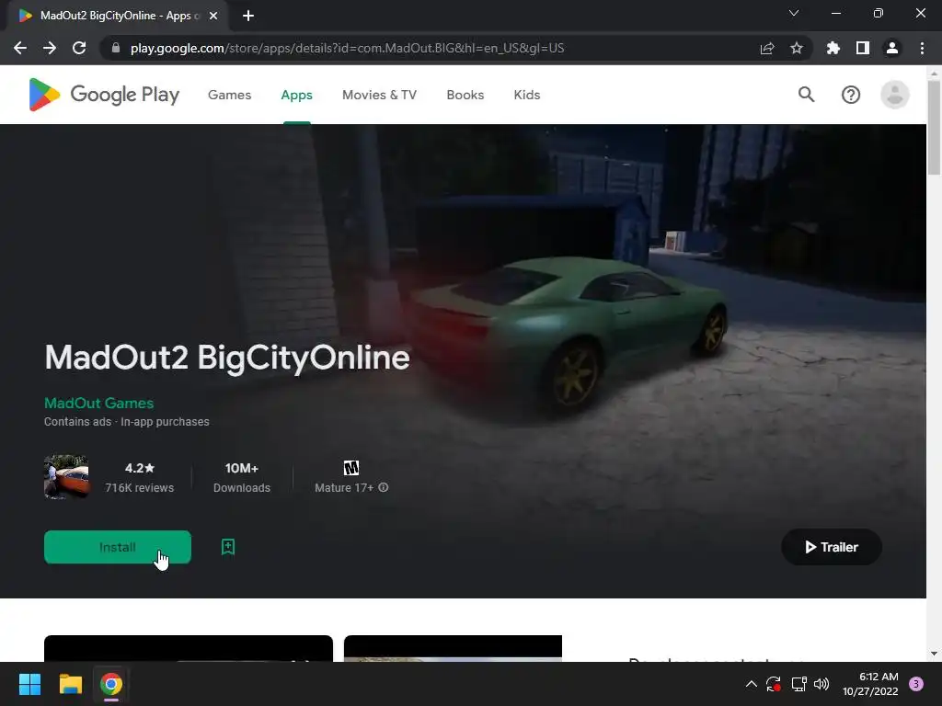Click the Google Play logo
The height and width of the screenshot is (706, 942).
(x=104, y=95)
